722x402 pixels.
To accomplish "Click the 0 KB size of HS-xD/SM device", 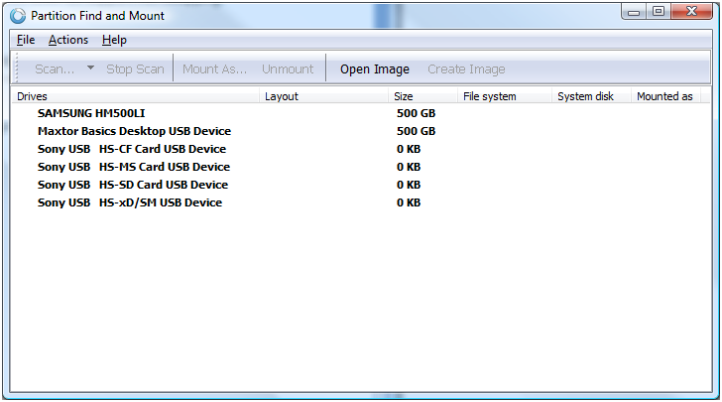I will tap(409, 202).
